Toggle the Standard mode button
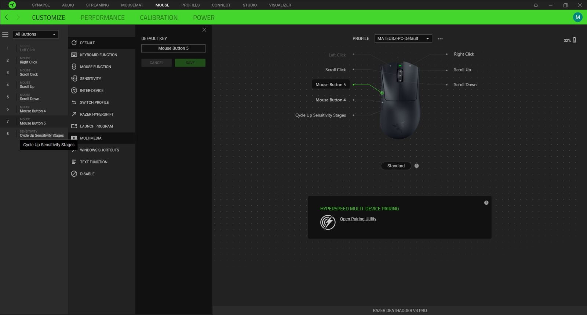587x315 pixels. tap(396, 166)
